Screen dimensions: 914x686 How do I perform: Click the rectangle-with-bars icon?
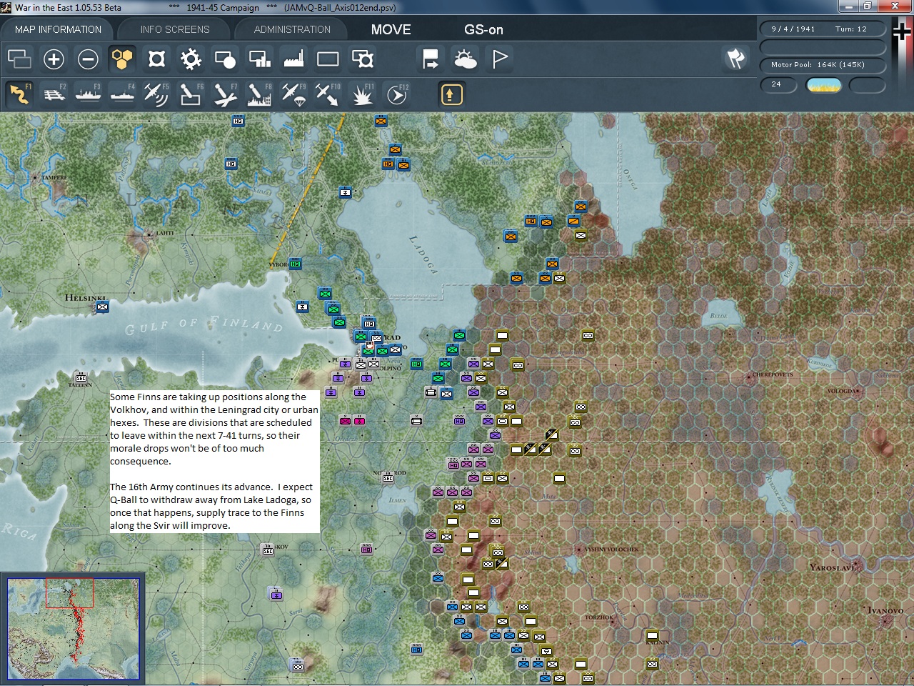click(x=259, y=59)
